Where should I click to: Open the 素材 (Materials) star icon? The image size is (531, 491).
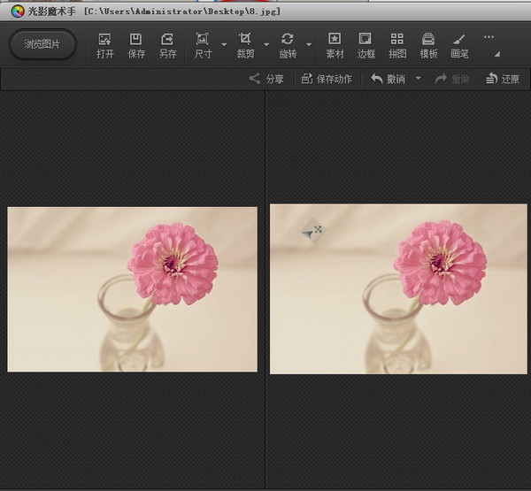pos(335,40)
